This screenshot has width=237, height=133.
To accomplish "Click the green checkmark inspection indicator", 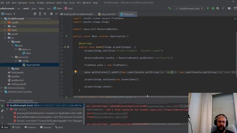I will click(x=235, y=19).
